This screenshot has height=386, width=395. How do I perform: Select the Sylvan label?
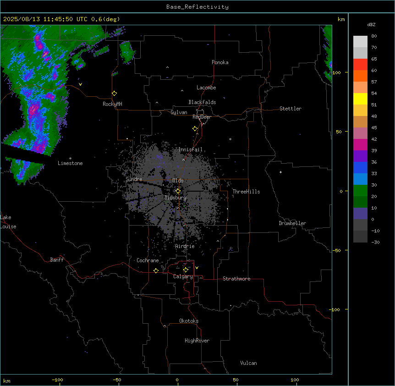(179, 112)
